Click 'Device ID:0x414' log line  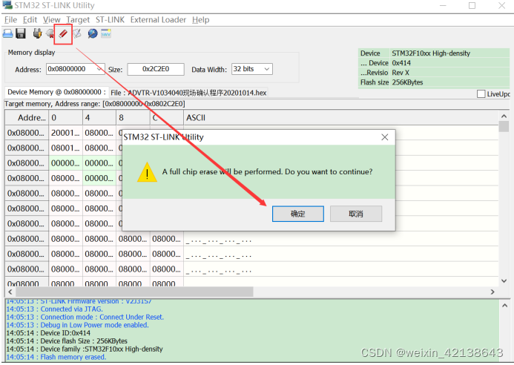point(48,333)
